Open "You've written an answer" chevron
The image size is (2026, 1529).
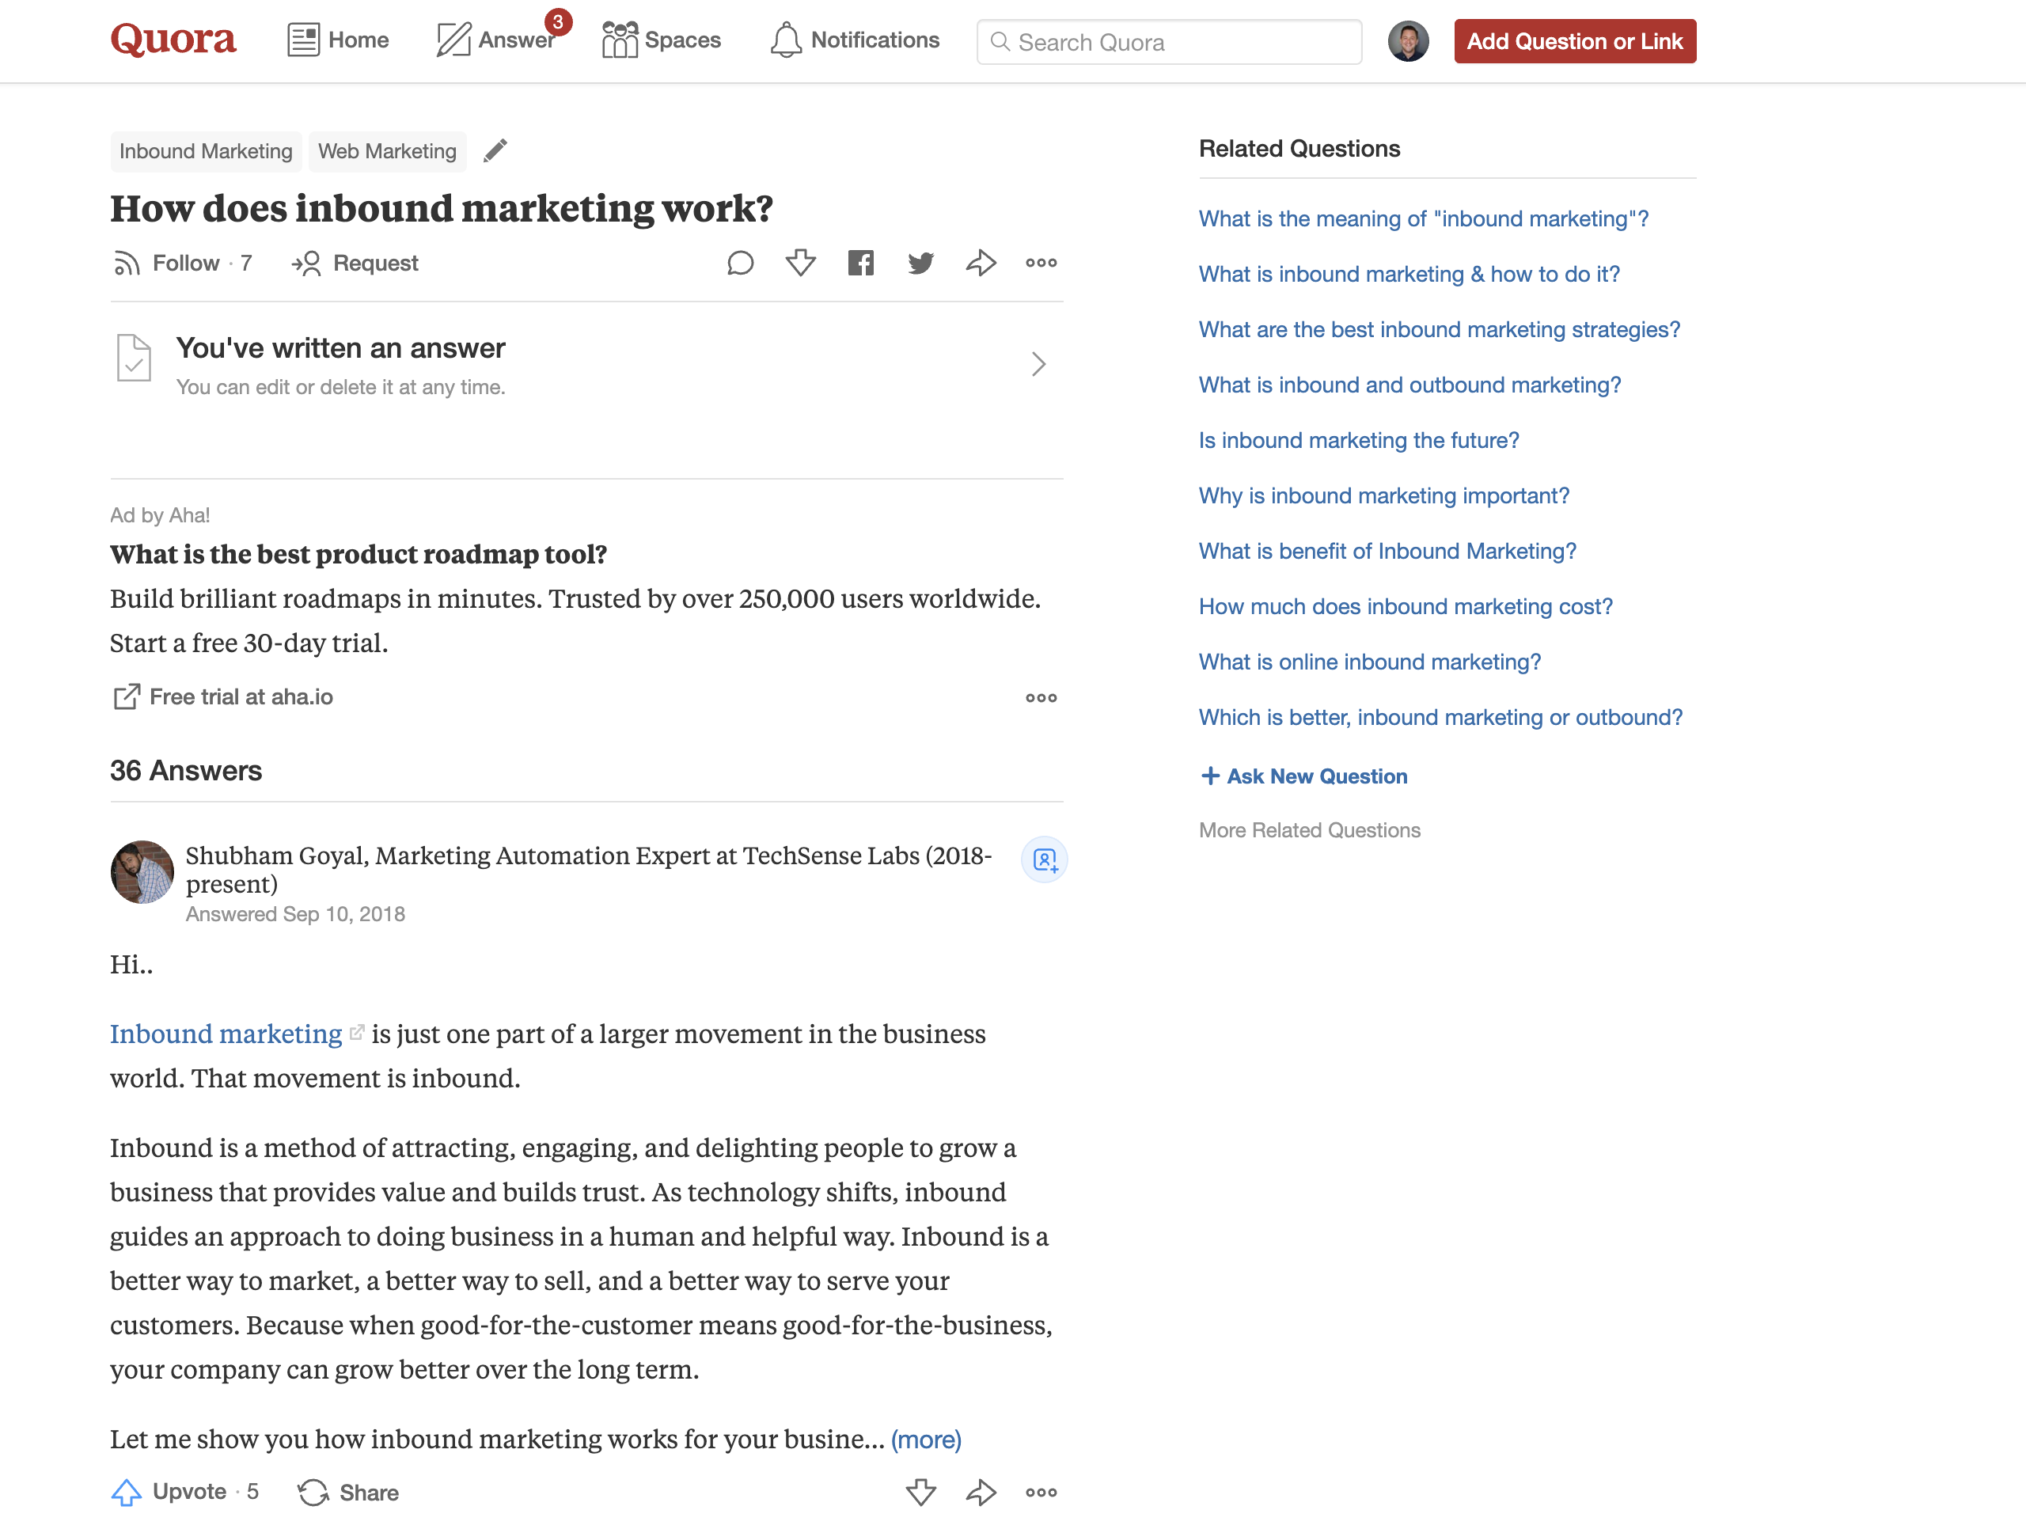click(x=1038, y=365)
